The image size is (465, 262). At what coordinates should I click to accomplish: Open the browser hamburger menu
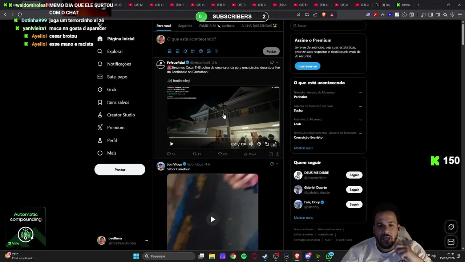point(459,15)
